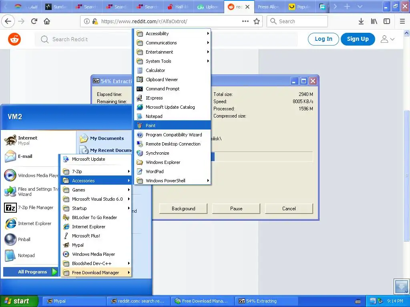The width and height of the screenshot is (410, 307).
Task: Expand the Bloodshed Dev-C++ group arrow
Action: coord(129,263)
